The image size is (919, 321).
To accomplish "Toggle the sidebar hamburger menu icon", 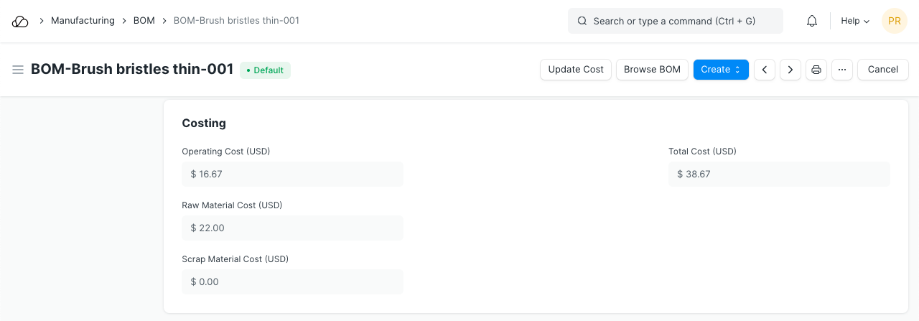I will click(x=18, y=70).
